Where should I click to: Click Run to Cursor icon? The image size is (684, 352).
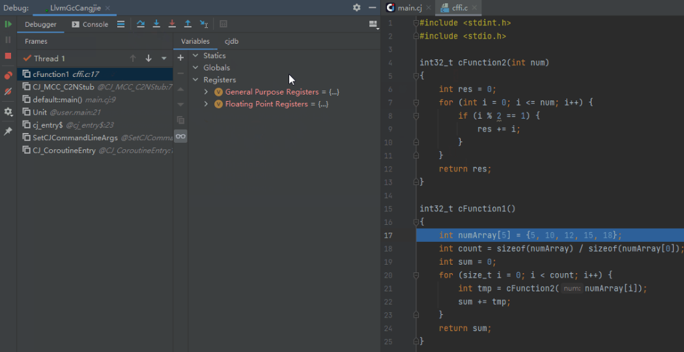204,24
